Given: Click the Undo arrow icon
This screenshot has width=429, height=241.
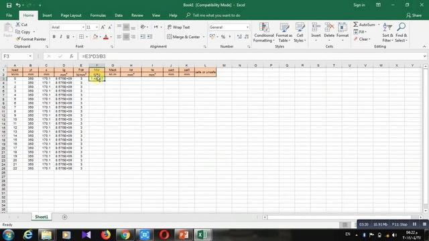Looking at the screenshot, I should (18, 5).
